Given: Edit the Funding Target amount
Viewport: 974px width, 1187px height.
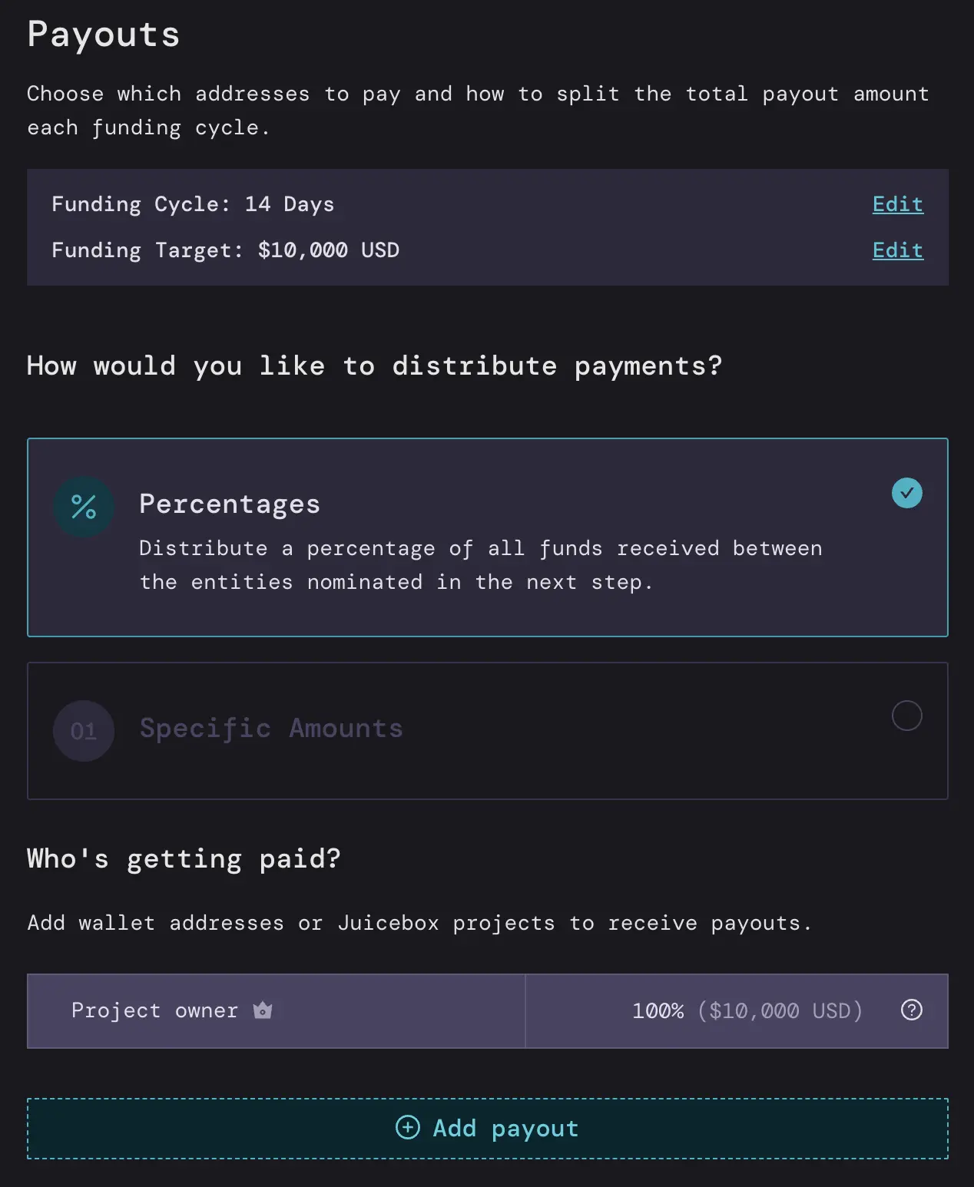Looking at the screenshot, I should click(x=897, y=250).
